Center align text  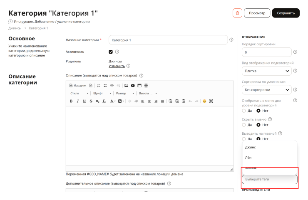[149, 101]
